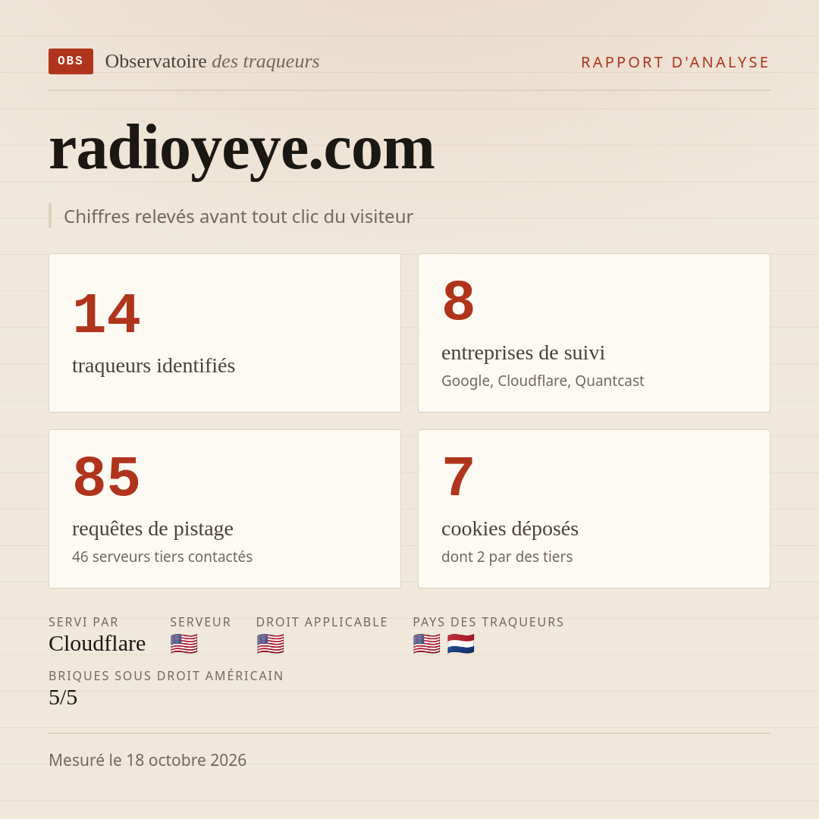
Task: Click the Mesuré le 18 octobre 2026 date
Action: [x=147, y=760]
